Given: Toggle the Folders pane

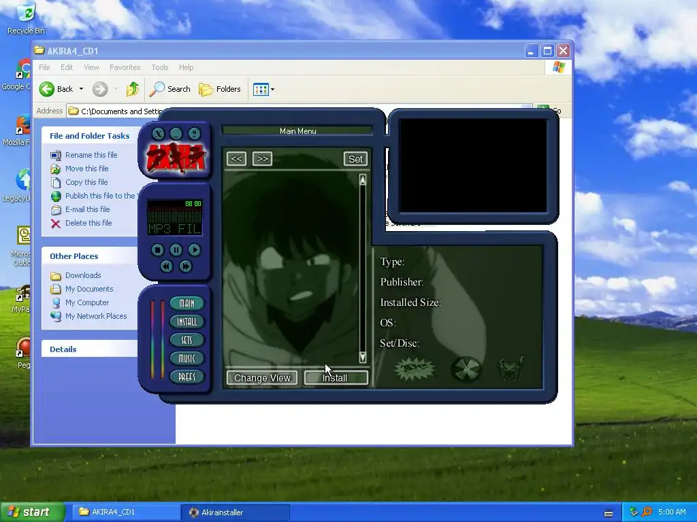Looking at the screenshot, I should tap(220, 89).
